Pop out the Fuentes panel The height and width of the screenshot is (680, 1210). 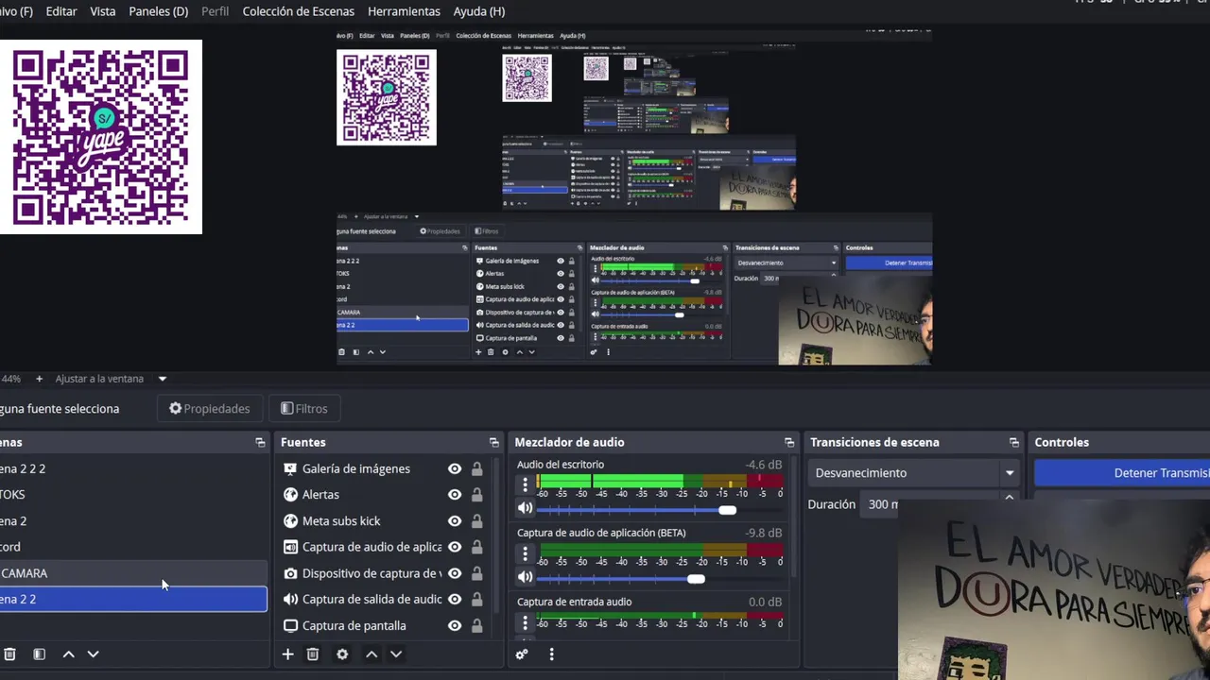(x=493, y=442)
